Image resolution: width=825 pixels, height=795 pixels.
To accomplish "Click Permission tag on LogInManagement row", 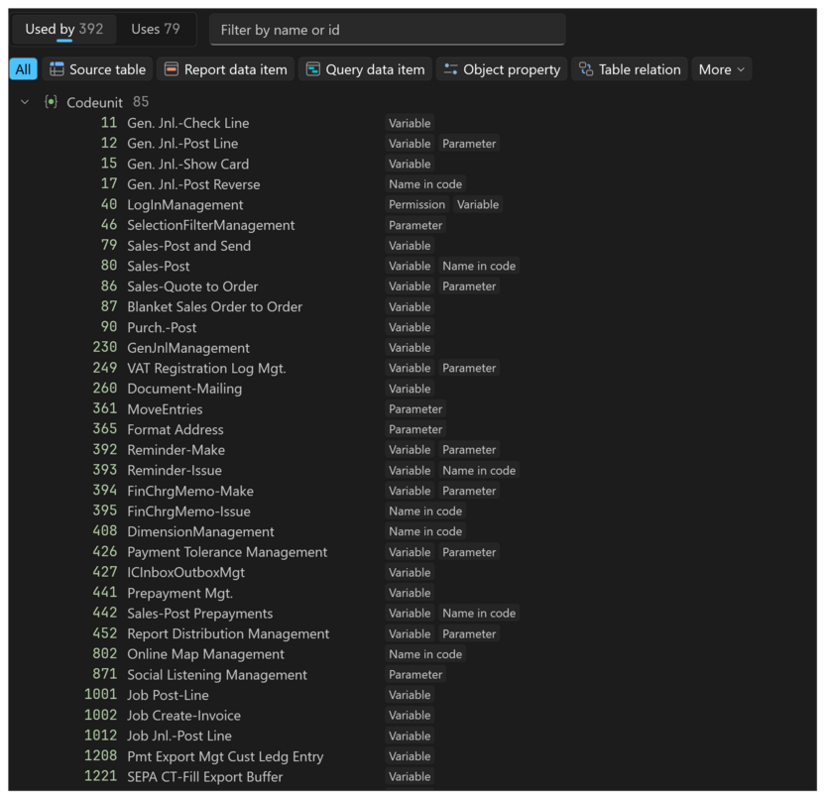I will [416, 204].
